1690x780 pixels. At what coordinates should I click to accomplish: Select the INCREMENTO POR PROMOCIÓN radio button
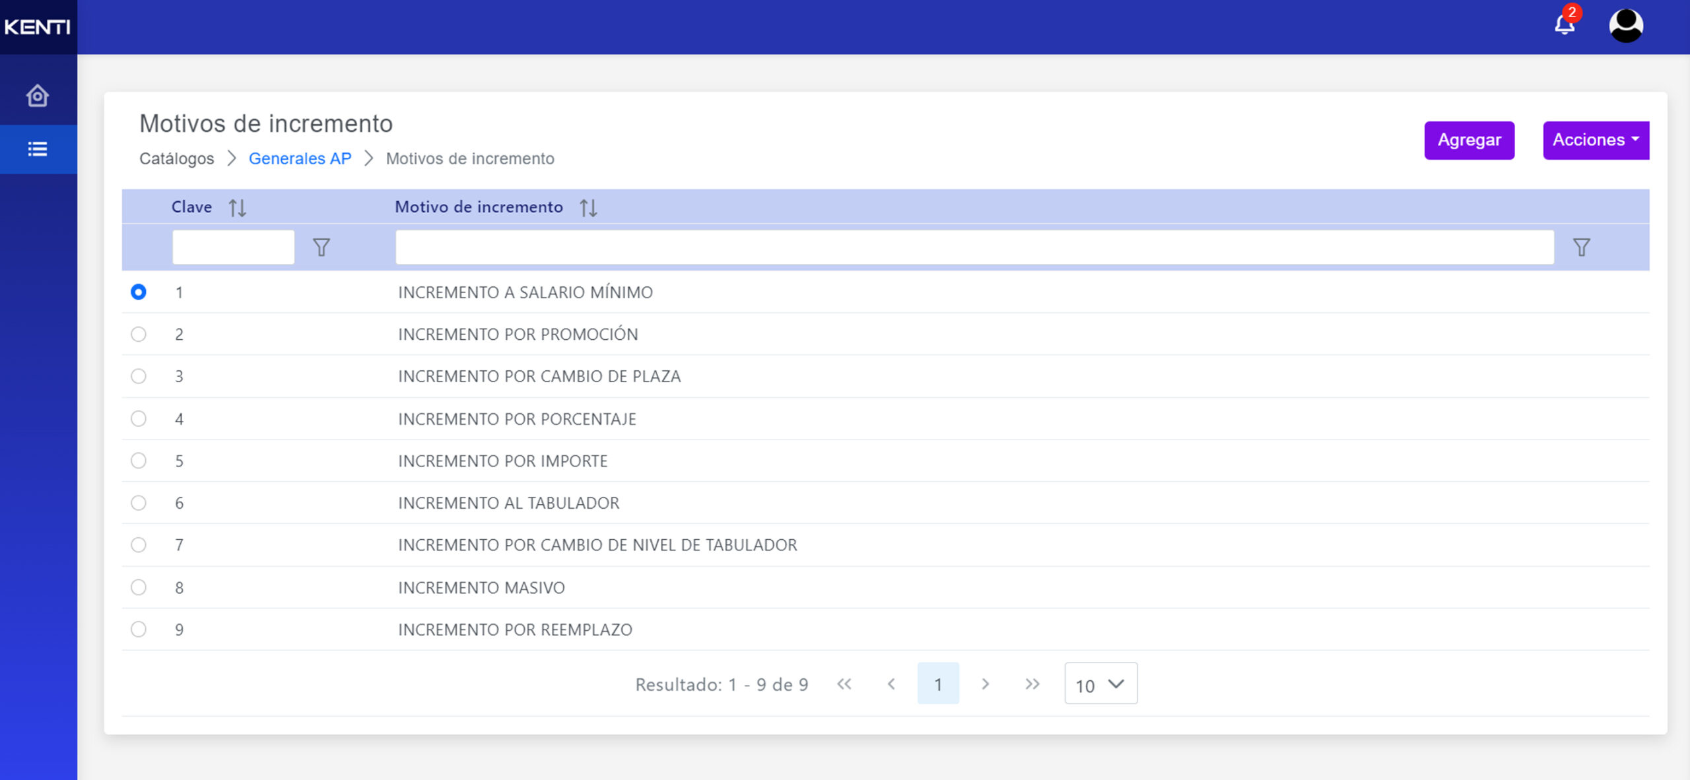tap(139, 334)
